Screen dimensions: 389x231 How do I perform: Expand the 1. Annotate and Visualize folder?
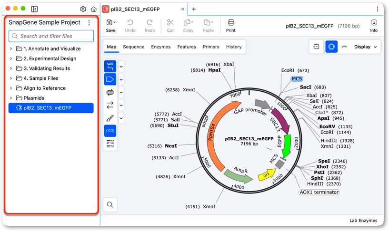[x=11, y=49]
